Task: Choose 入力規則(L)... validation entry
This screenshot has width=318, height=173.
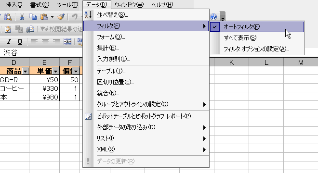Action: pyautogui.click(x=146, y=59)
